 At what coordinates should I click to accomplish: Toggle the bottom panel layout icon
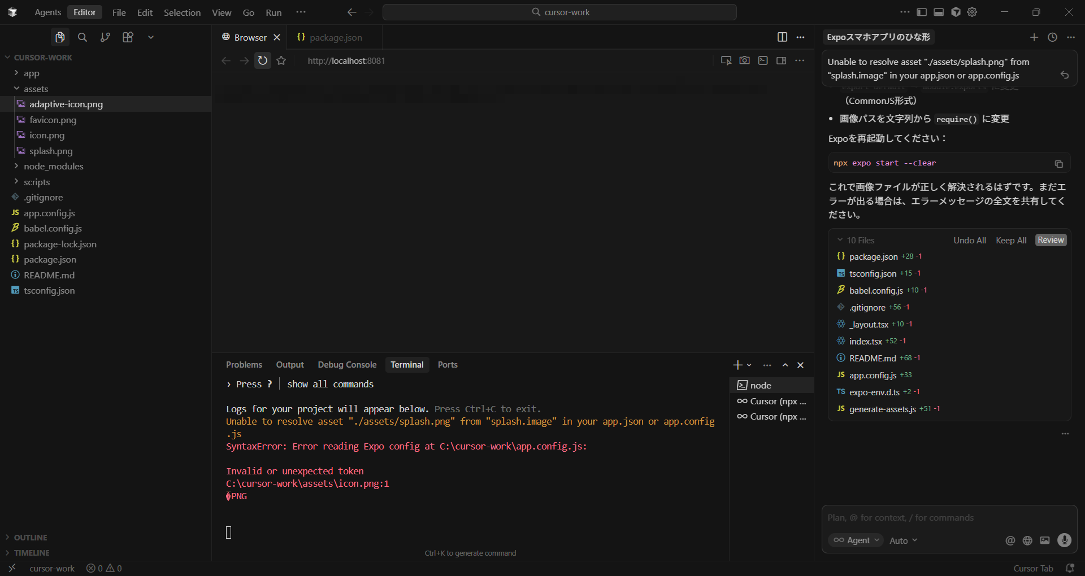(939, 12)
